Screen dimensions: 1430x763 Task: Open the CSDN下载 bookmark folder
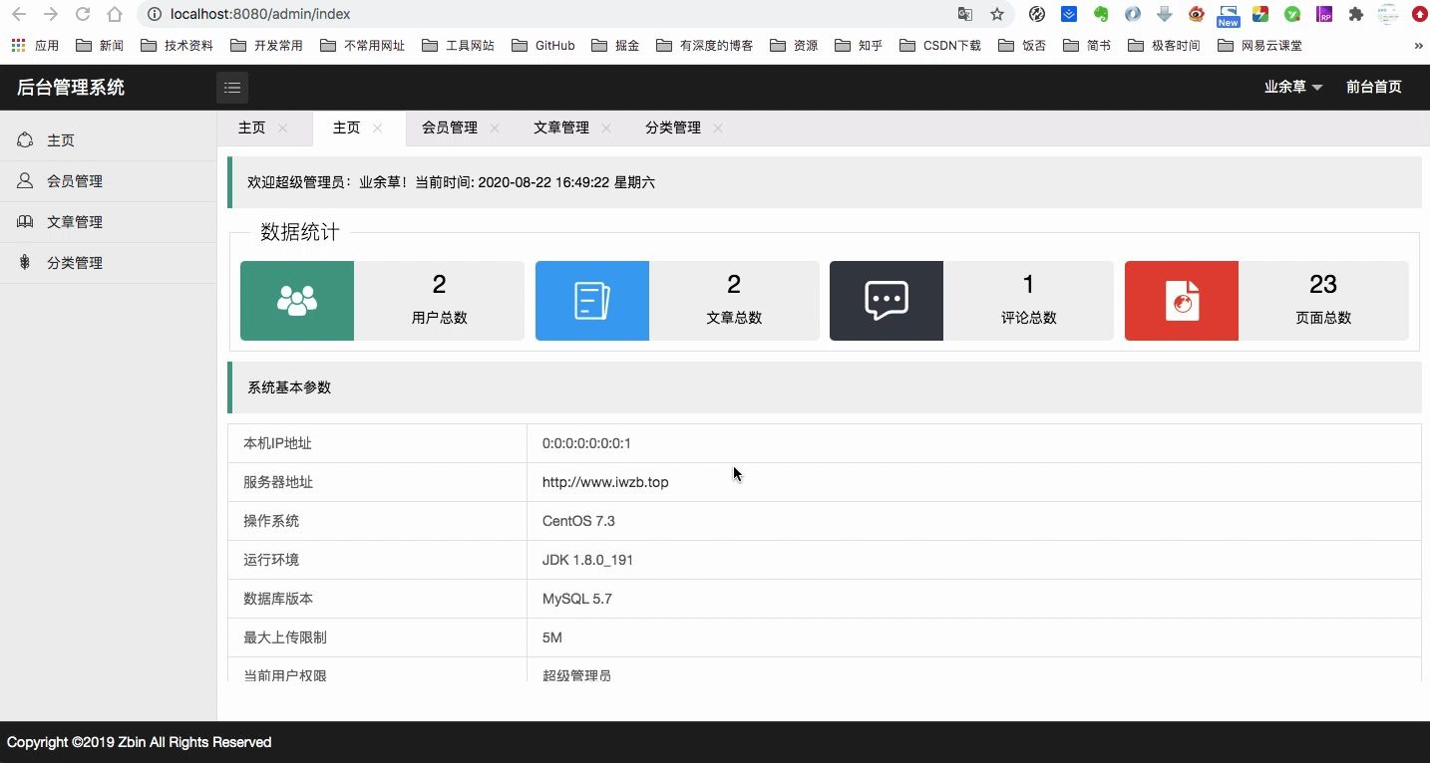tap(939, 45)
